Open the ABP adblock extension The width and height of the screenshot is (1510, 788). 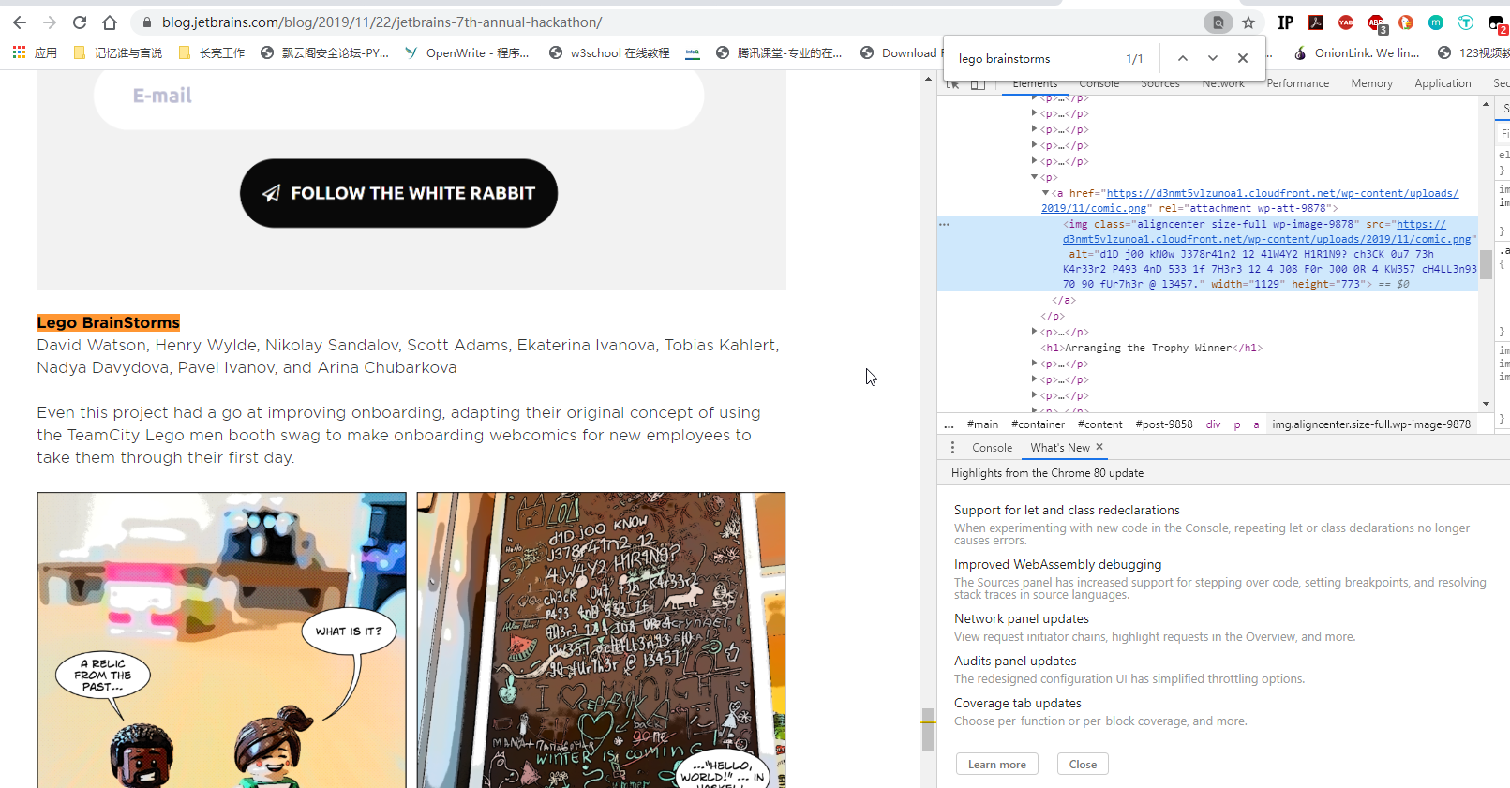point(1376,23)
